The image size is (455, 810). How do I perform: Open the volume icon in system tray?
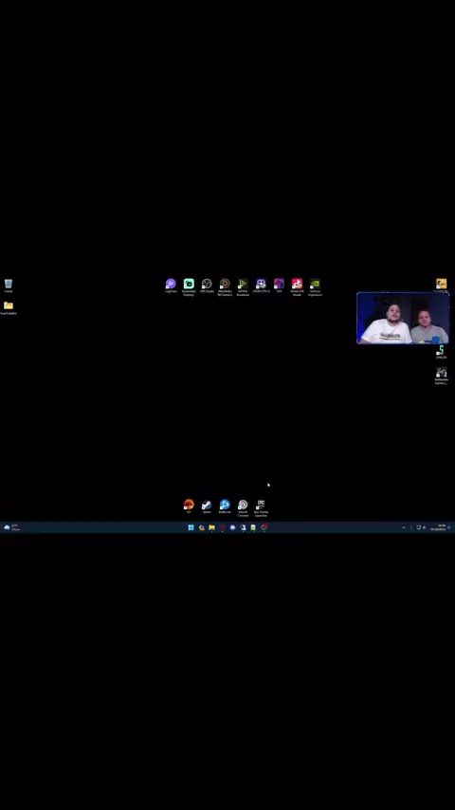[x=424, y=527]
